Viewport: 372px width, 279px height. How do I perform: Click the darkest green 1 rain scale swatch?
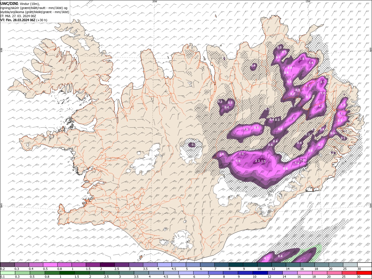click(67, 273)
